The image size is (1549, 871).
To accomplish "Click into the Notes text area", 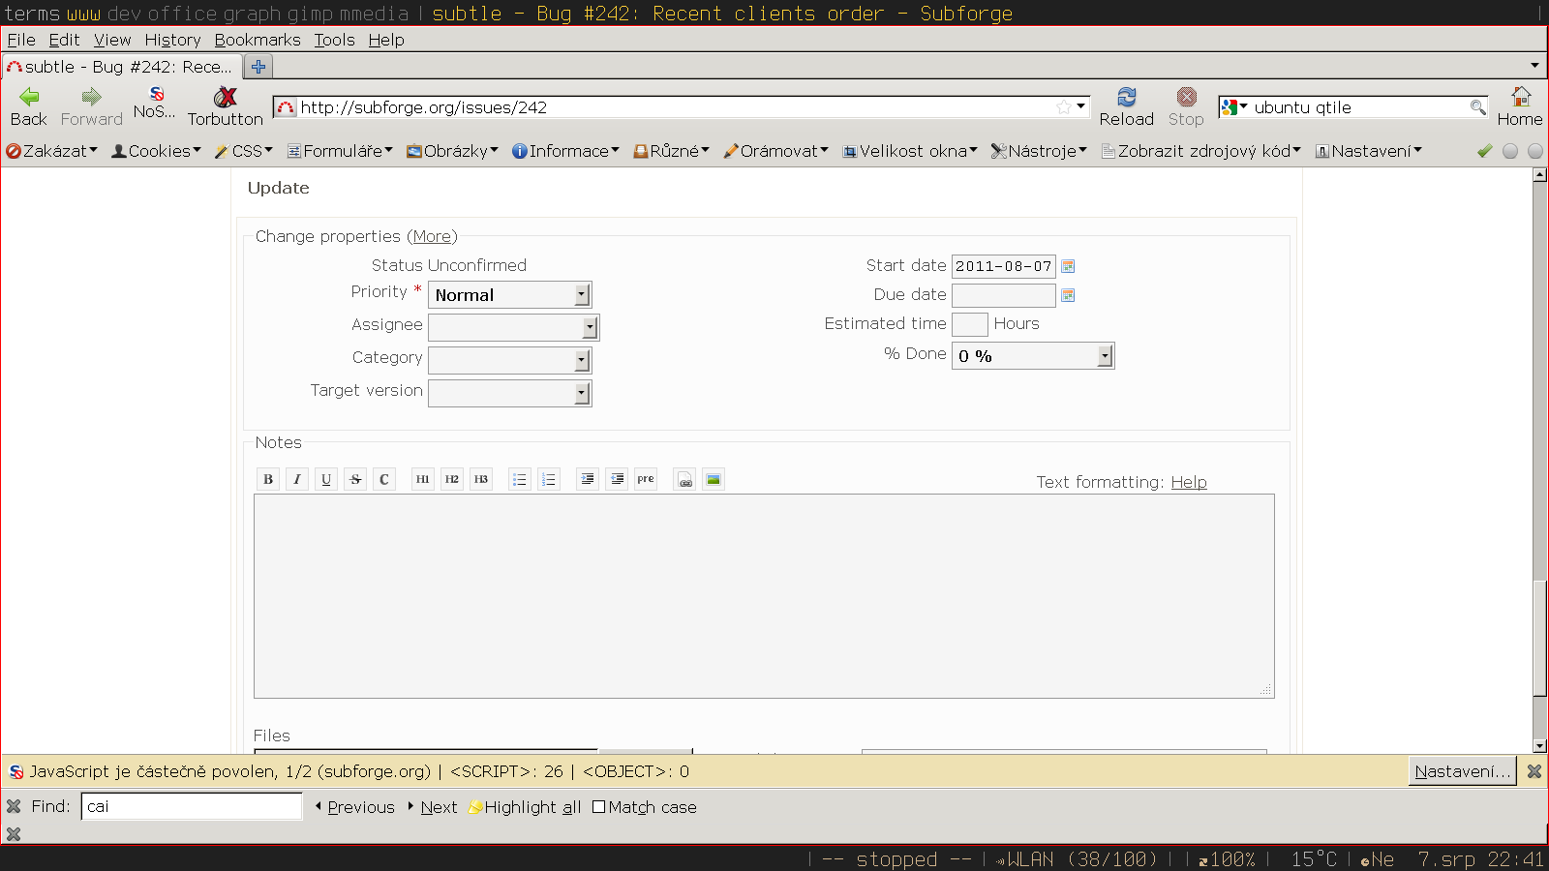I will tap(763, 595).
